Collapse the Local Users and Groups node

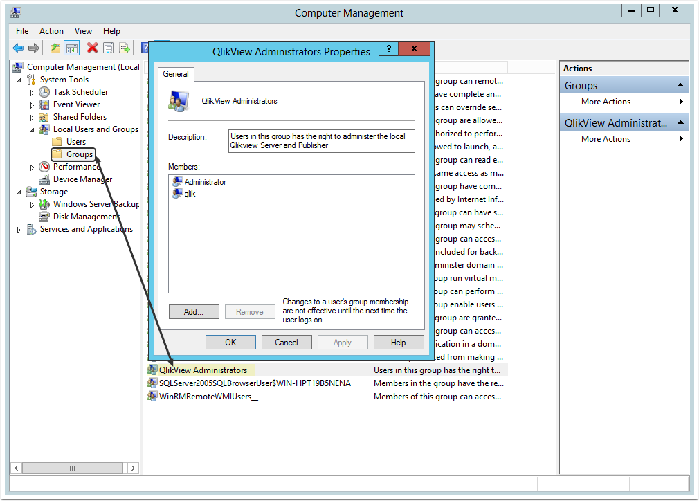click(32, 130)
